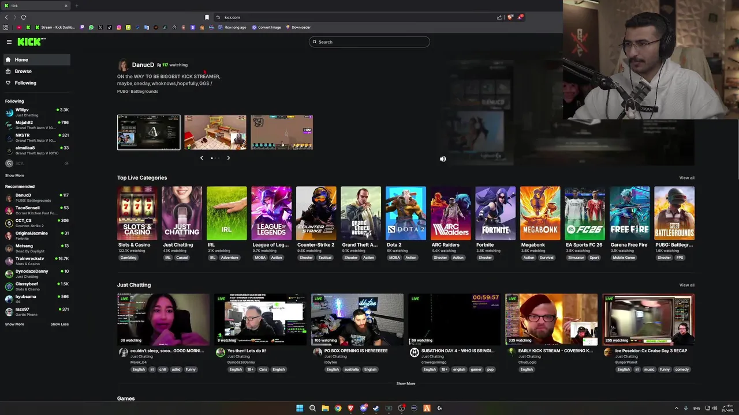Open DanucD's avatar in featured stream
The height and width of the screenshot is (415, 739).
click(122, 65)
